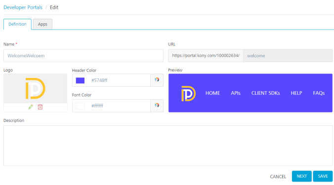Viewport: 334px width, 185px height.
Task: Go to Developer Portals breadcrumb link
Action: 23,7
